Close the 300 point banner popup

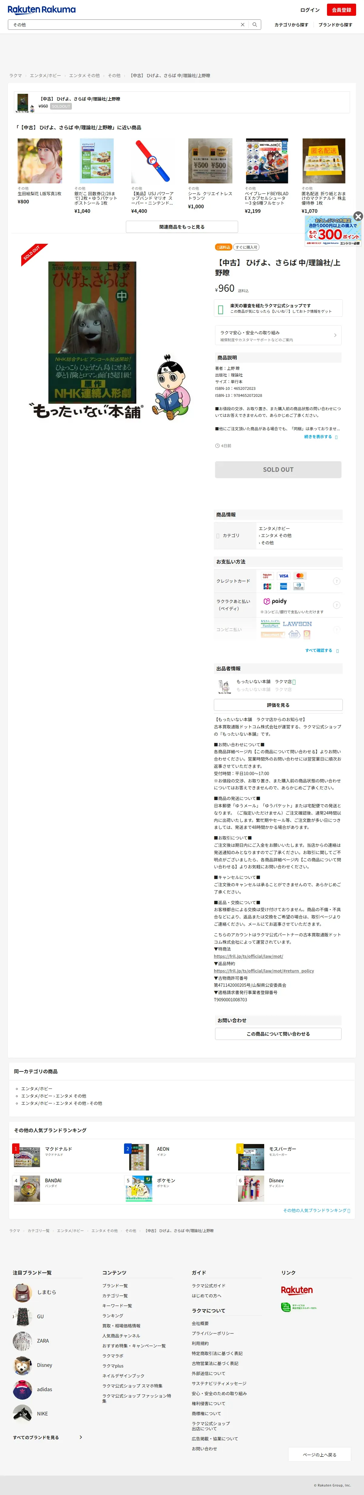(x=358, y=216)
